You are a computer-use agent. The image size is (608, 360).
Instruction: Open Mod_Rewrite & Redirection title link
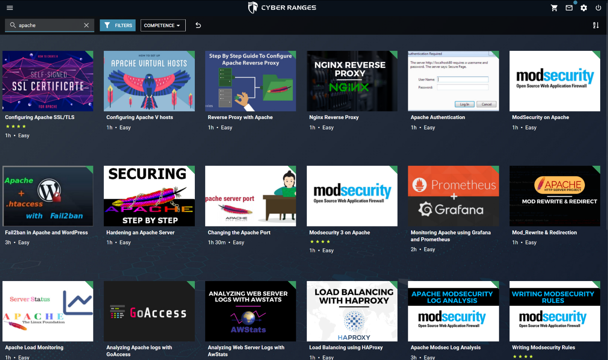tap(544, 233)
